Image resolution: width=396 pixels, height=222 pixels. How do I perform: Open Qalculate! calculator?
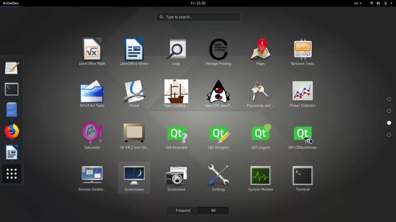pyautogui.click(x=92, y=136)
